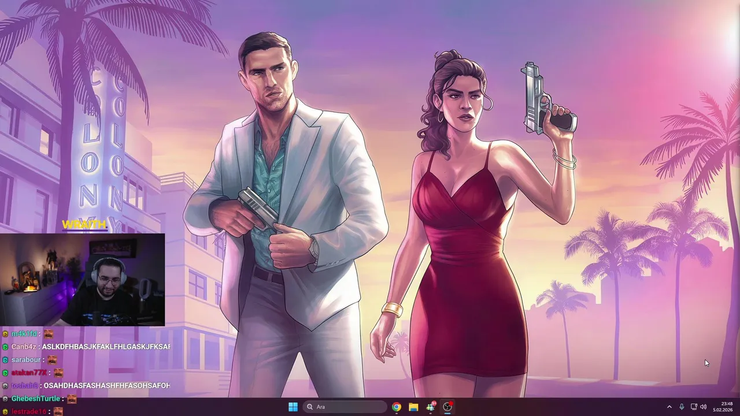This screenshot has height=416, width=740.
Task: Open network settings from the tray
Action: [x=694, y=407]
